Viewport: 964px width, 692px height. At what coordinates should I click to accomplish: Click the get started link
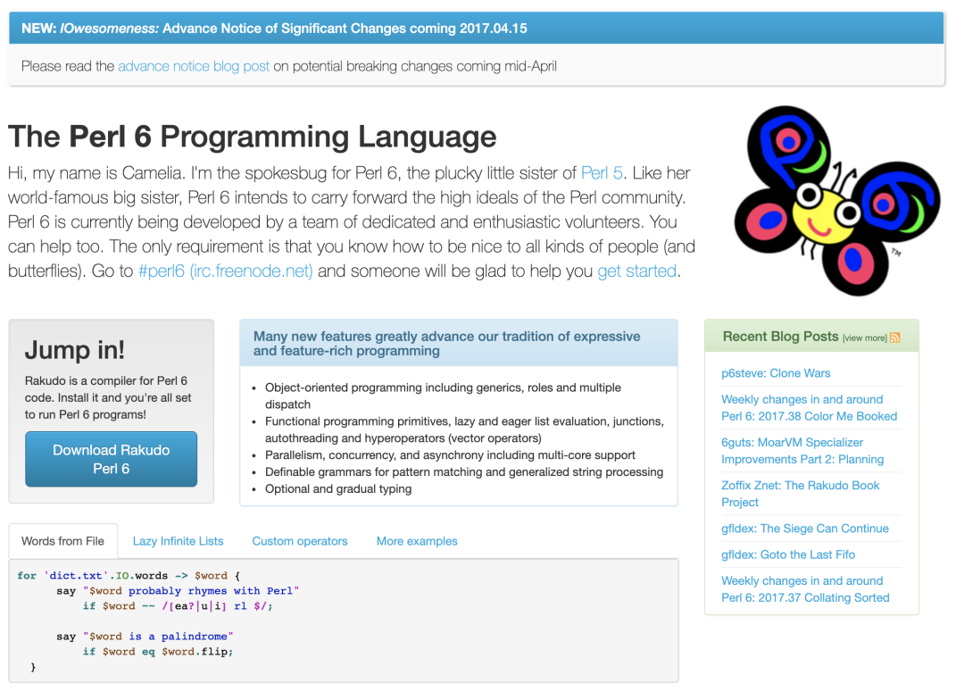click(637, 271)
